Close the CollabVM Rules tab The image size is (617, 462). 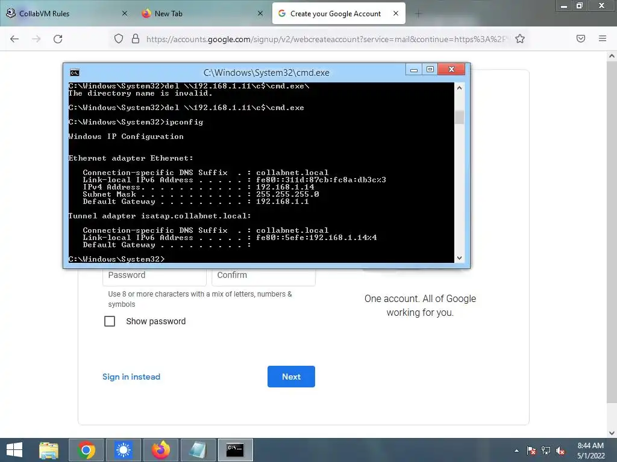tap(124, 13)
